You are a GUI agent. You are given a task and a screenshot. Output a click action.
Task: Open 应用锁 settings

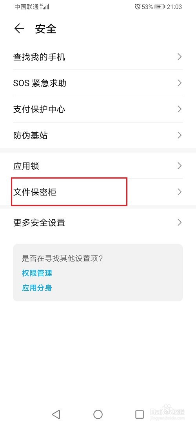click(98, 166)
